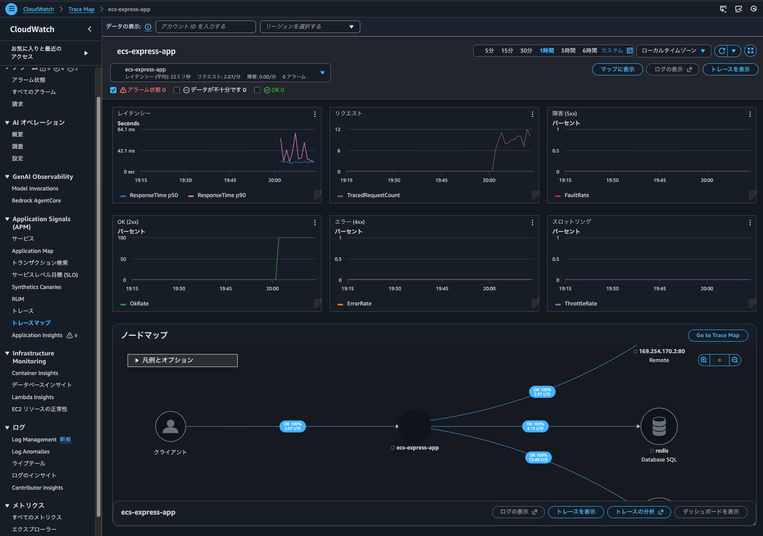Select the 3時間 time range

(x=568, y=51)
